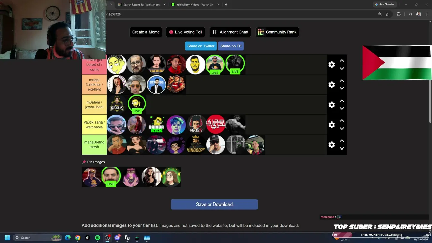Open a new browser tab
Viewport: 432px width, 243px height.
[x=226, y=5]
